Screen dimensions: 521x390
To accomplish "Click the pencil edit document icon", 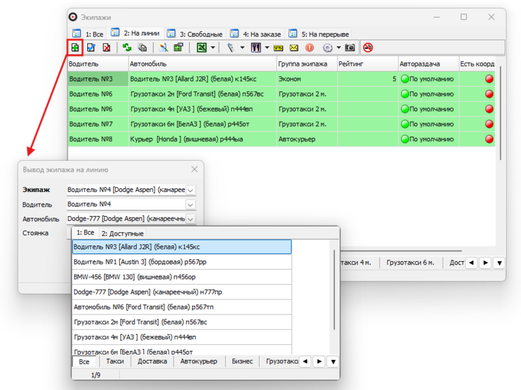I will pos(163,48).
